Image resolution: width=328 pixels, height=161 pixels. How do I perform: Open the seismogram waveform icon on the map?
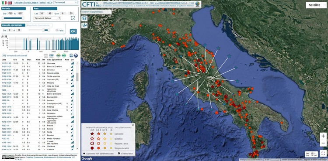[x=84, y=25]
